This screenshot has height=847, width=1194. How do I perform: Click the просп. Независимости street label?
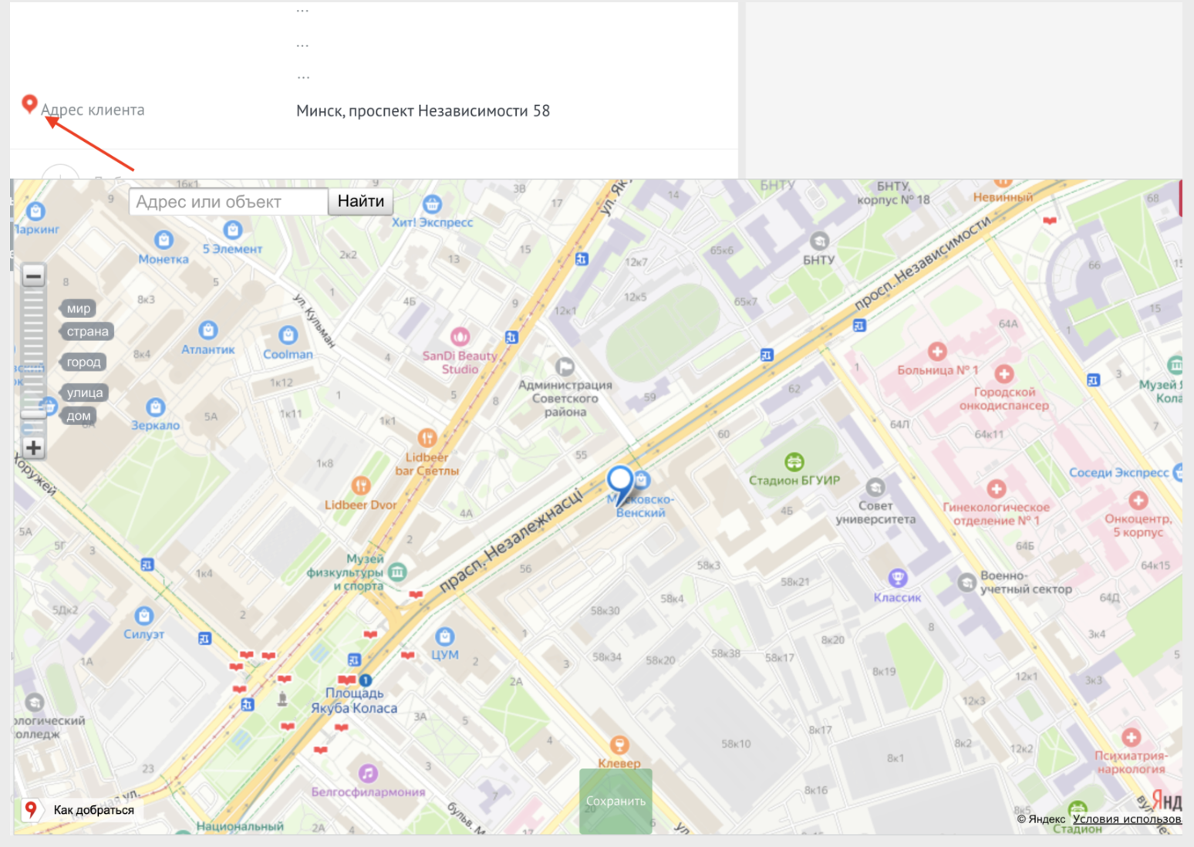[x=922, y=262]
